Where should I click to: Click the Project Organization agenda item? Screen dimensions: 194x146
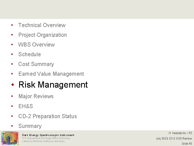pyautogui.click(x=43, y=35)
